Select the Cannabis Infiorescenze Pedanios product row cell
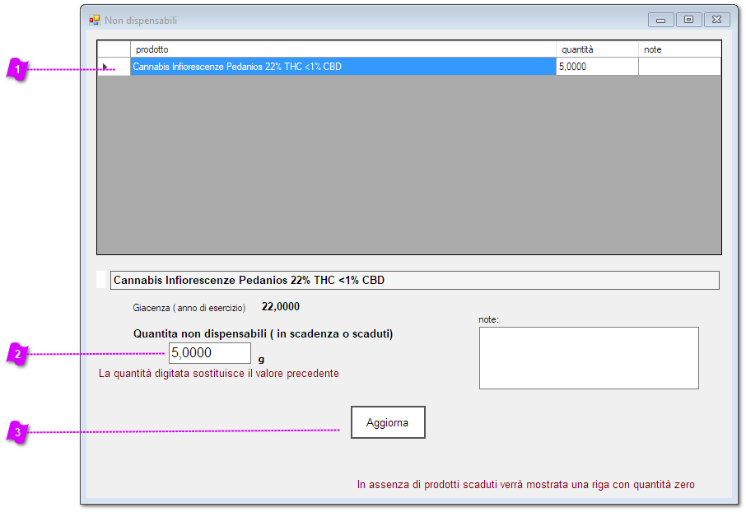 [343, 67]
